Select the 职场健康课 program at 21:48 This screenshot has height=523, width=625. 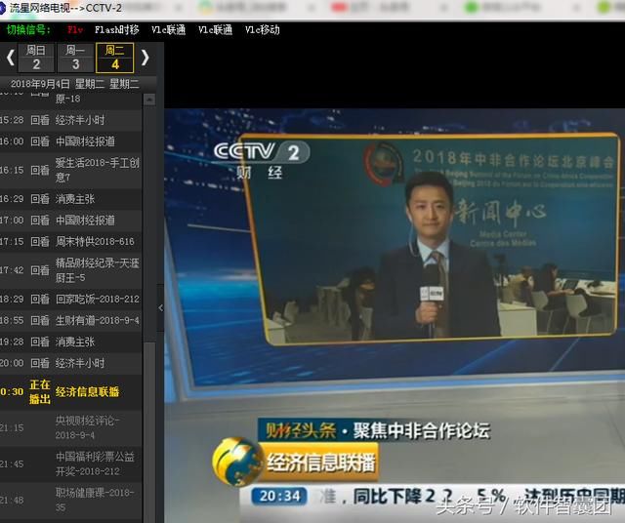94,500
